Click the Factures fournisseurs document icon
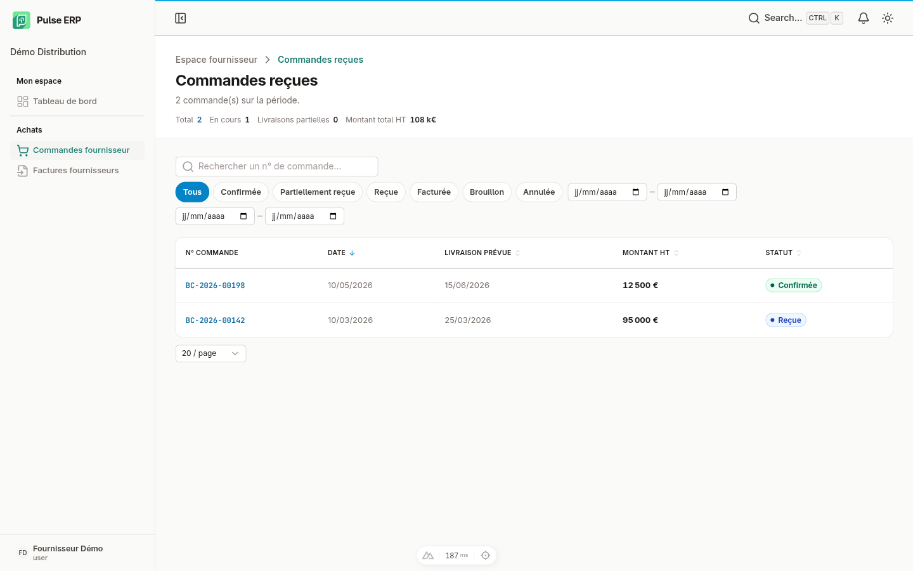 pos(23,171)
